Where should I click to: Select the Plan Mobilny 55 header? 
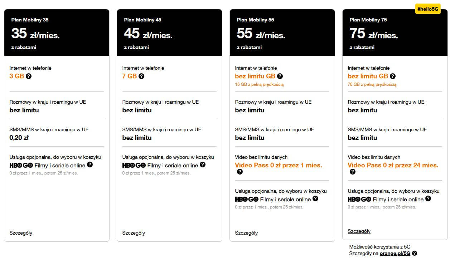pos(282,33)
